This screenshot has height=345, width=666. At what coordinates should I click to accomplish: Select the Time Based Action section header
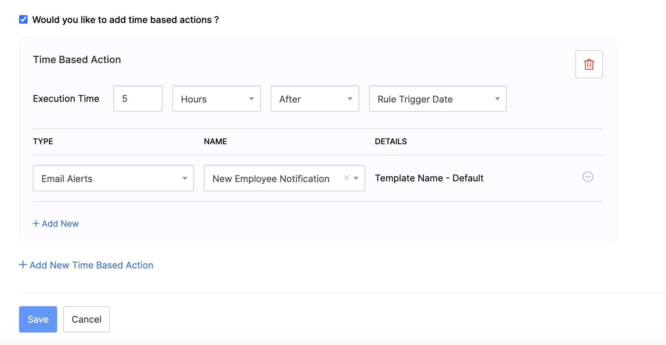tap(77, 59)
